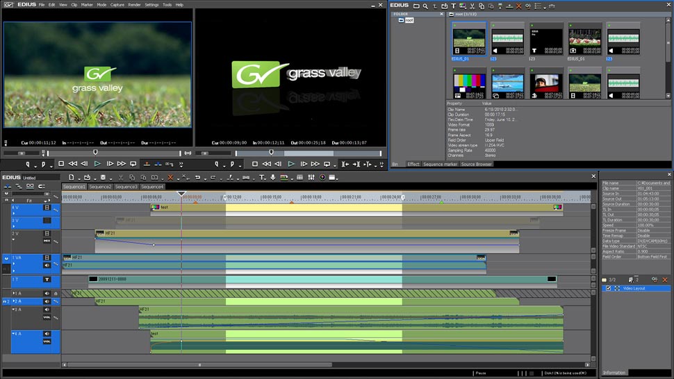Toggle mute speaker on track 1 A

pyautogui.click(x=47, y=294)
